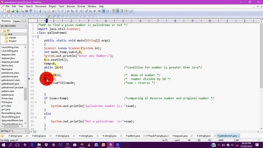The image size is (263, 148).
Task: Click editor vertical scrollbar down arrow
Action: (261, 129)
